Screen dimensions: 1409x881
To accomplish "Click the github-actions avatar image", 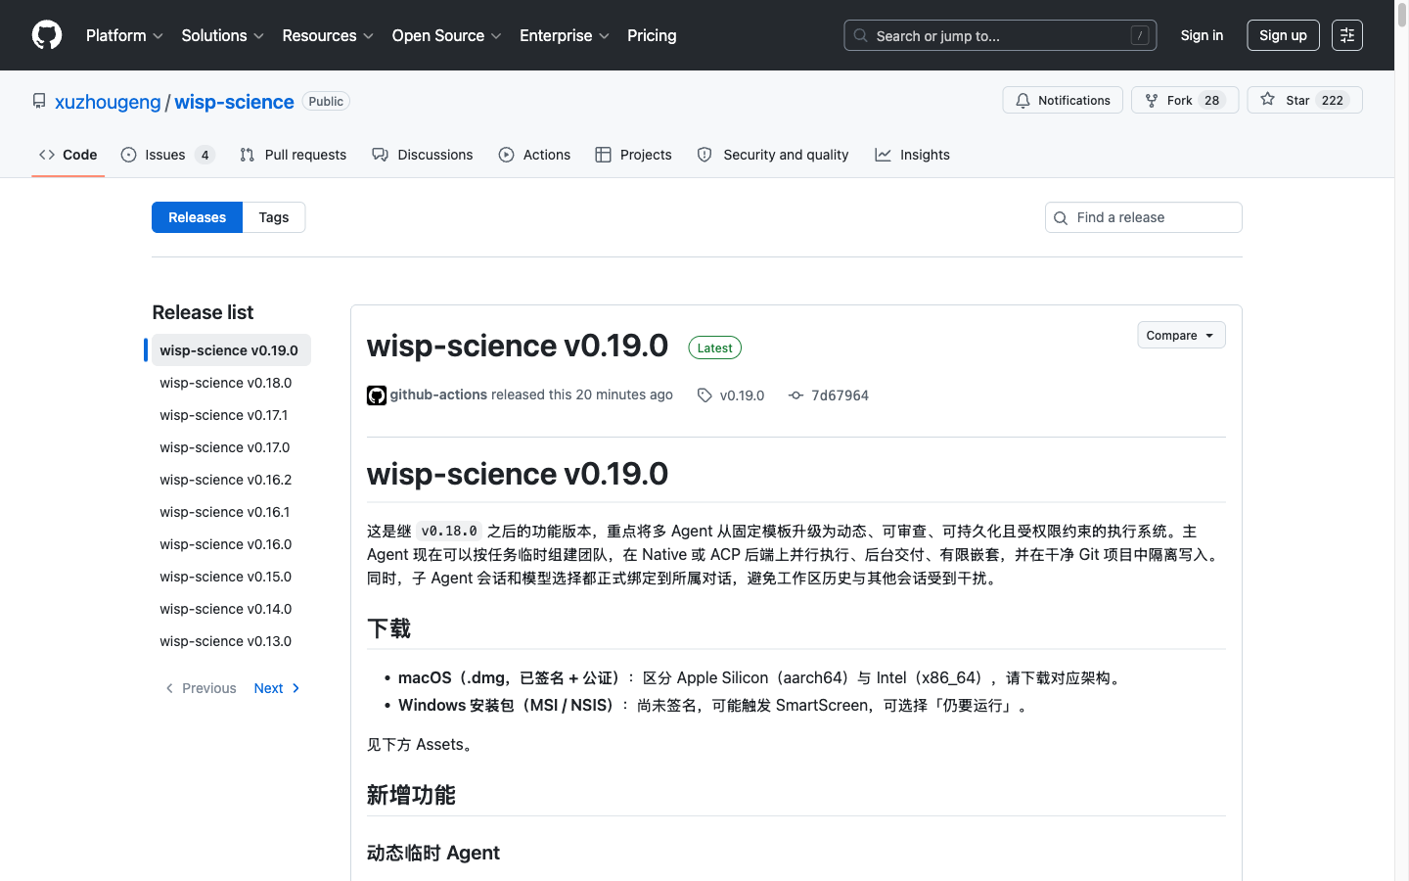I will [x=377, y=395].
